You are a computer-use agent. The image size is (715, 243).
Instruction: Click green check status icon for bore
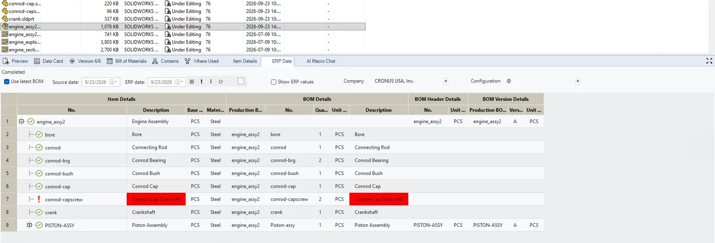click(x=39, y=134)
